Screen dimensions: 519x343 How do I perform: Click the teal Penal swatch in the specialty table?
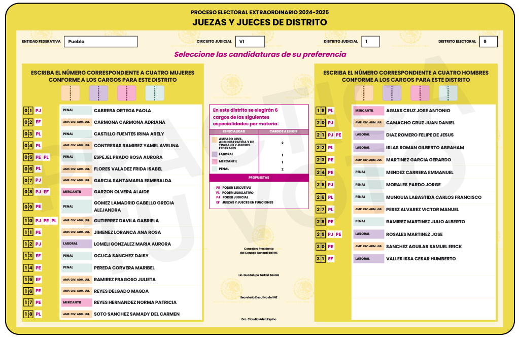point(215,169)
